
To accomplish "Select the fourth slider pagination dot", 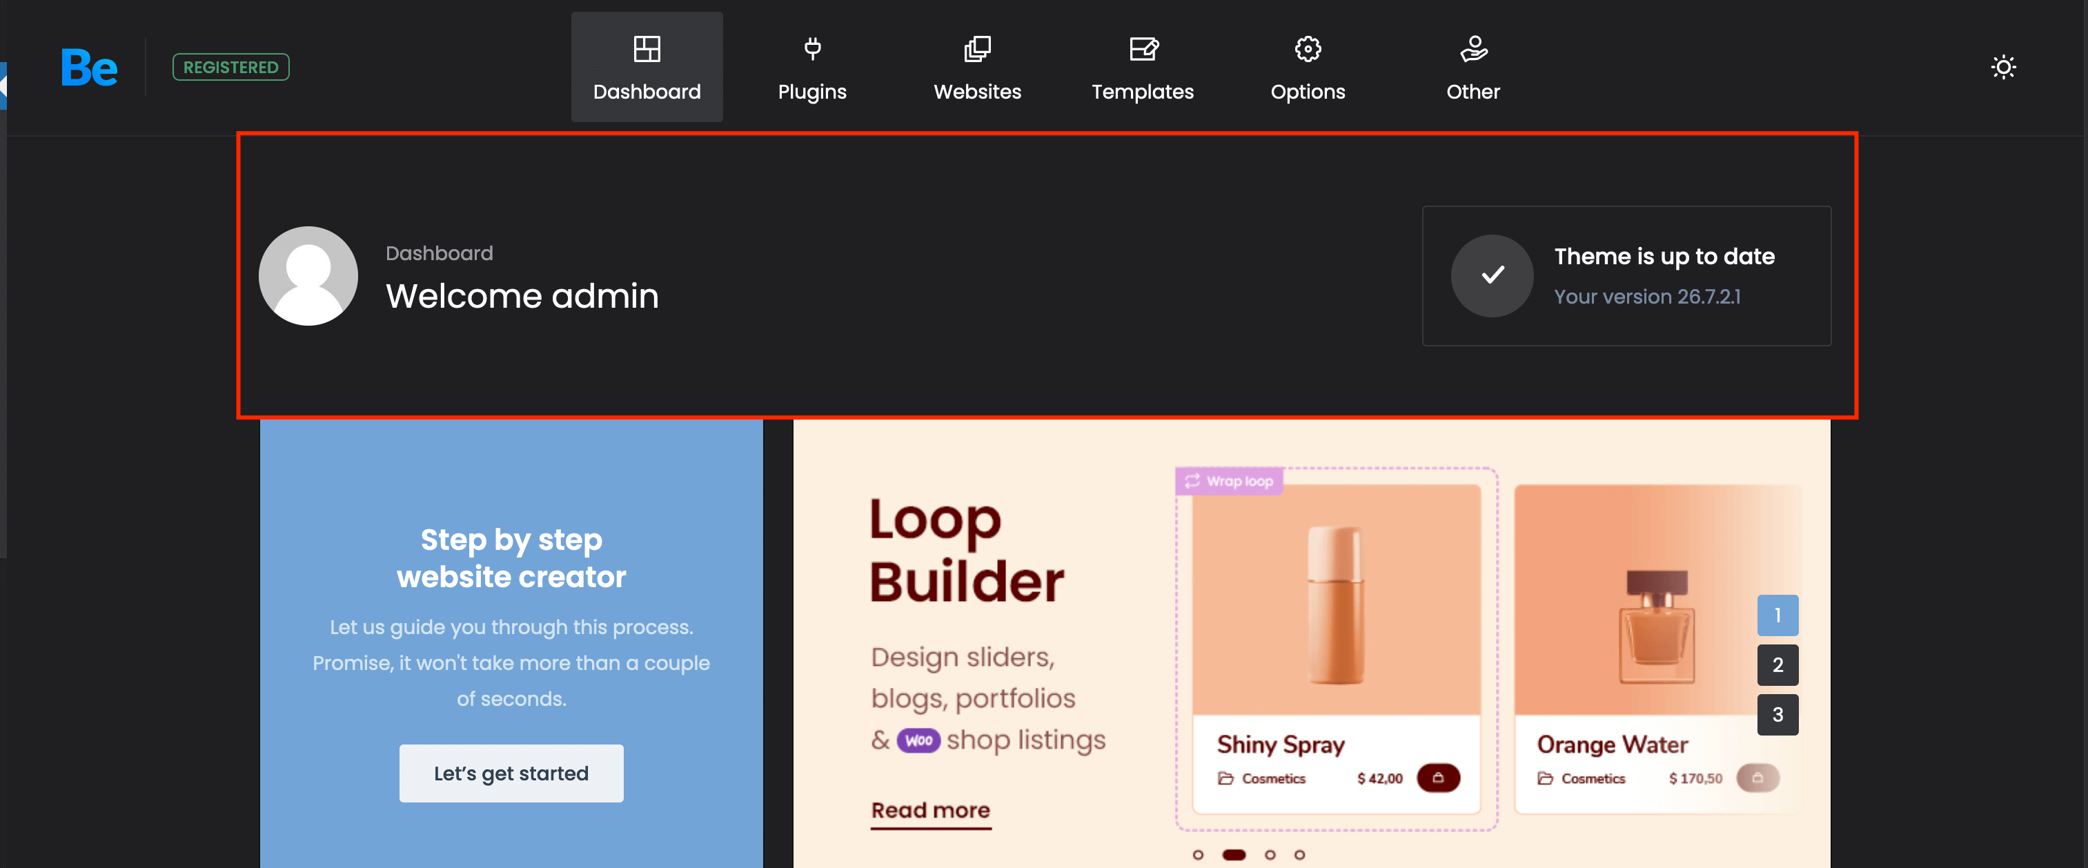I will click(1299, 854).
